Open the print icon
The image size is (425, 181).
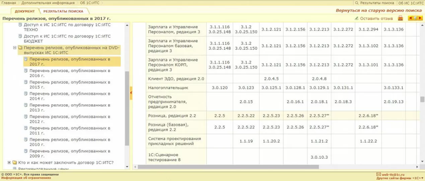coord(401,18)
